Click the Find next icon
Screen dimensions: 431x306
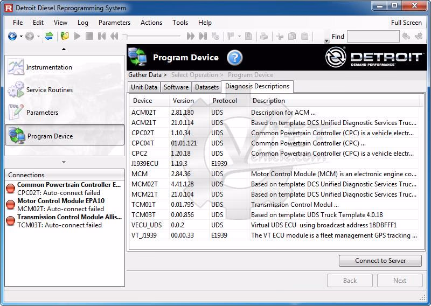419,36
